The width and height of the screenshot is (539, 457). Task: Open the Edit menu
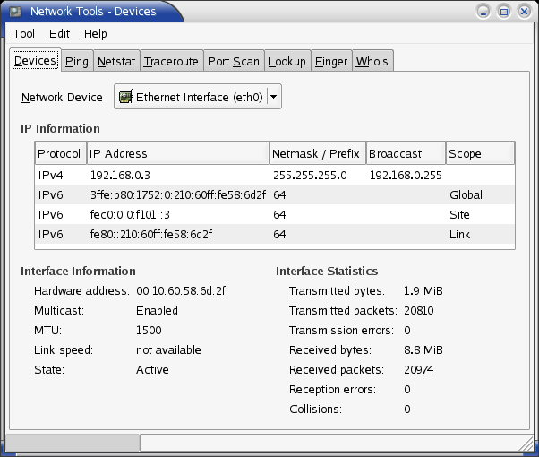[x=59, y=34]
